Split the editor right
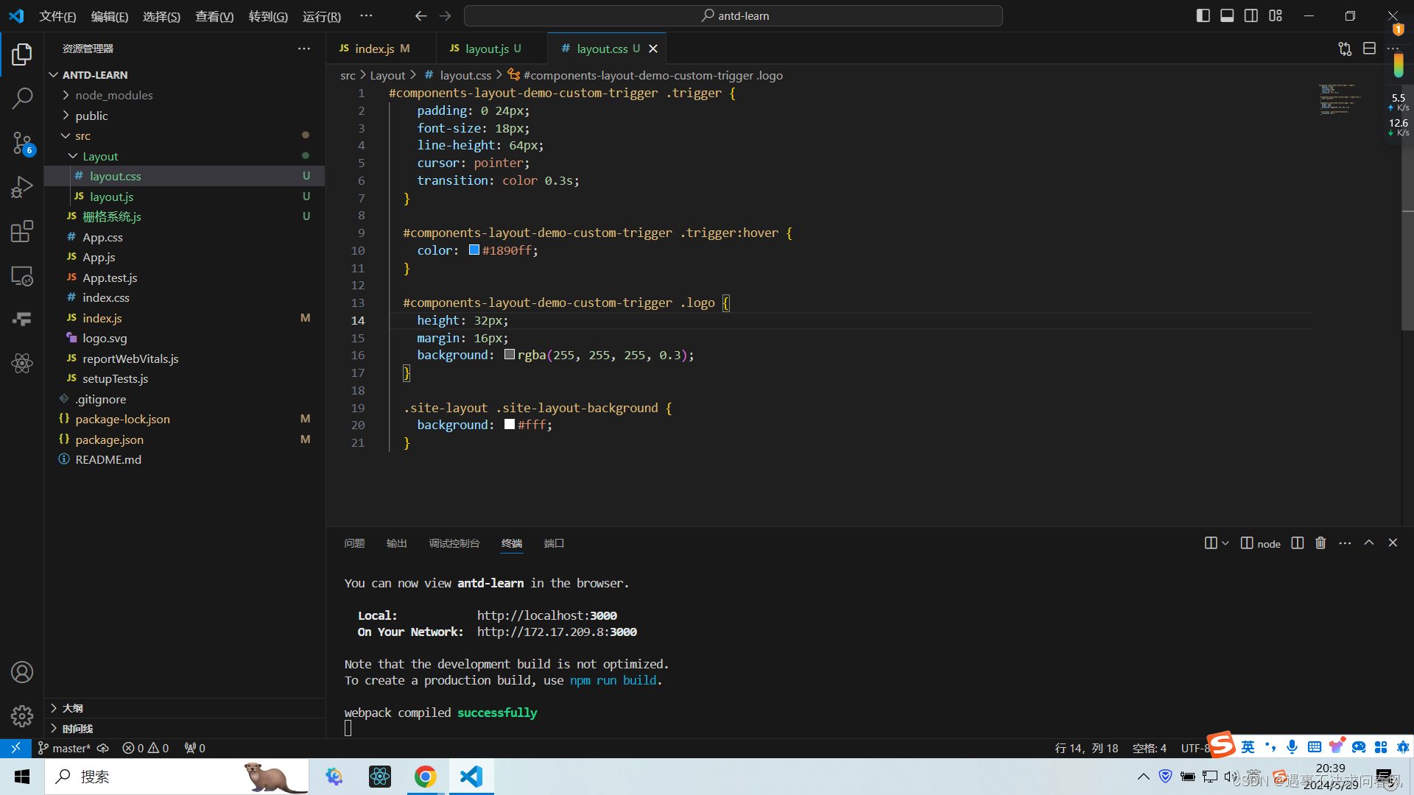The height and width of the screenshot is (795, 1414). point(1369,49)
